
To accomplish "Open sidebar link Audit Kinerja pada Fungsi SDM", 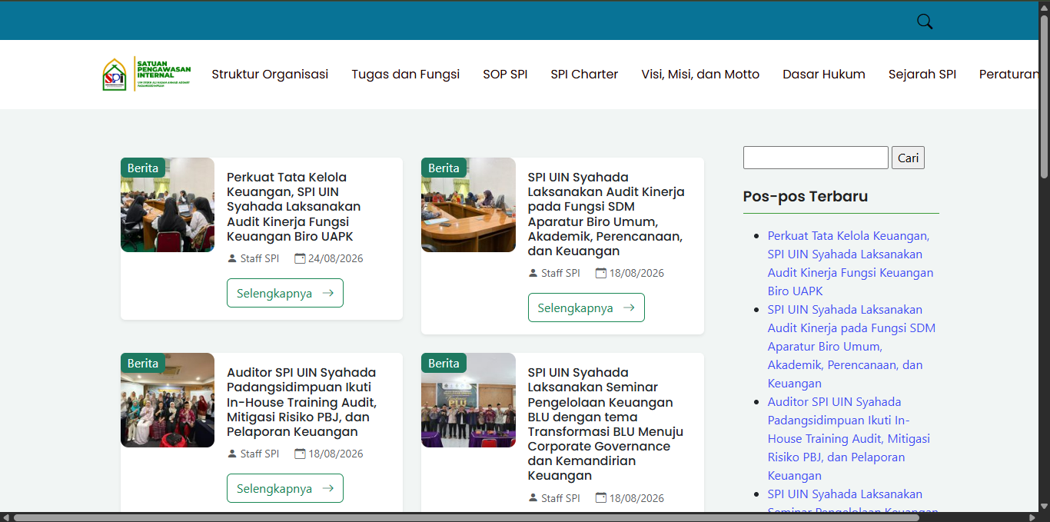I will 852,346.
